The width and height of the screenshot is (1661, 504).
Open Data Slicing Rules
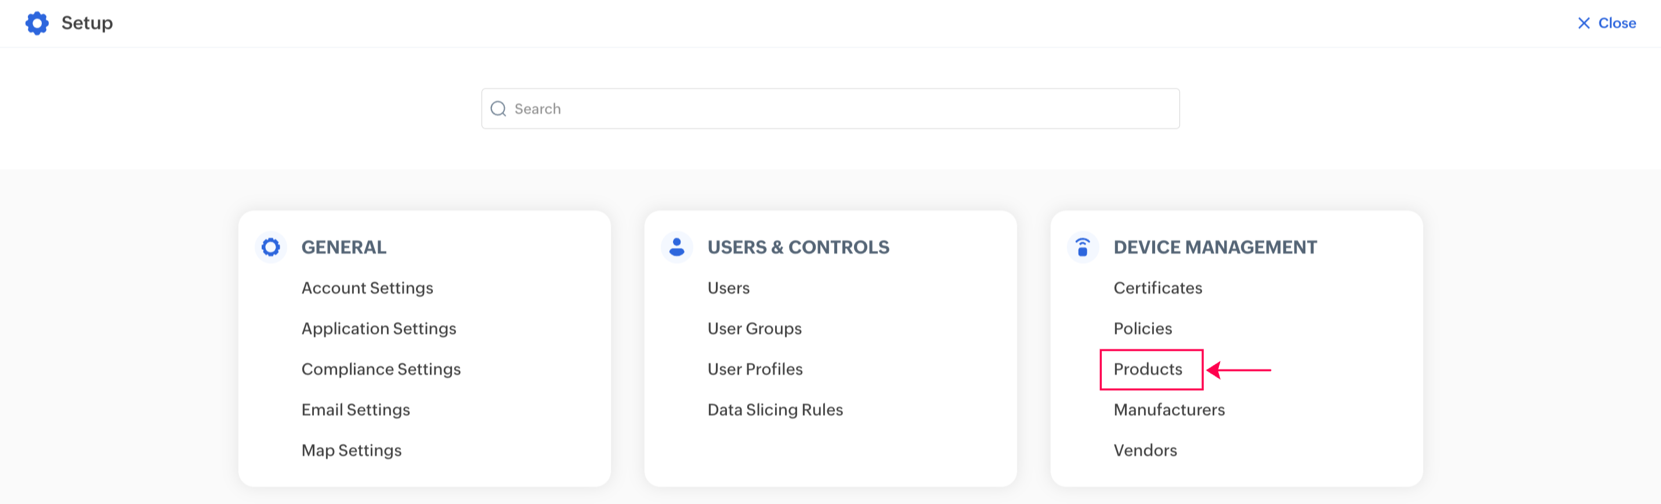[775, 410]
